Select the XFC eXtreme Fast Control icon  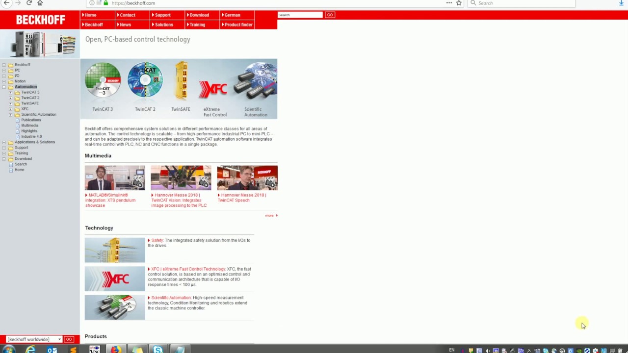point(213,89)
